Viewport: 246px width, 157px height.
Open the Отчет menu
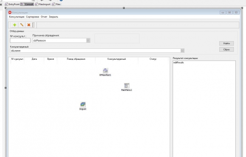[44, 17]
